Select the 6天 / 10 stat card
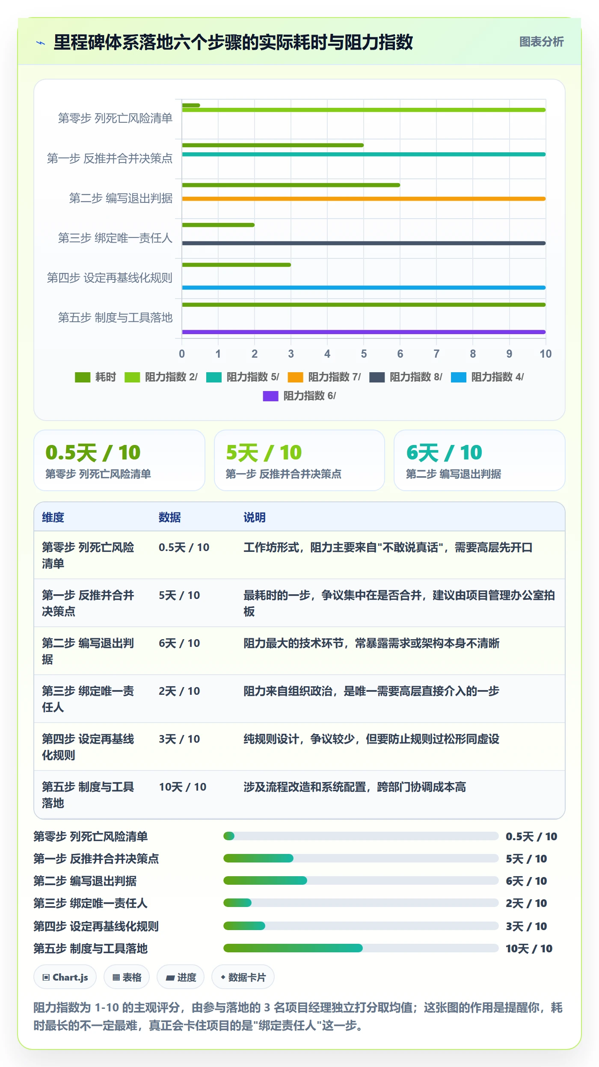 [480, 460]
